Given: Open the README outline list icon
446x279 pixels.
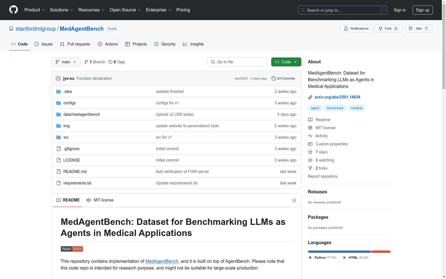Looking at the screenshot, I should [x=294, y=200].
